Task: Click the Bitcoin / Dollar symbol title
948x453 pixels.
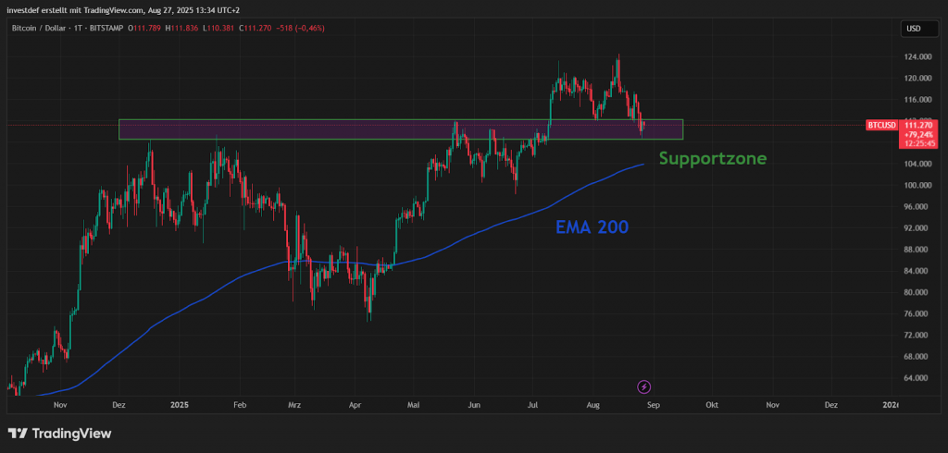Action: (x=46, y=29)
